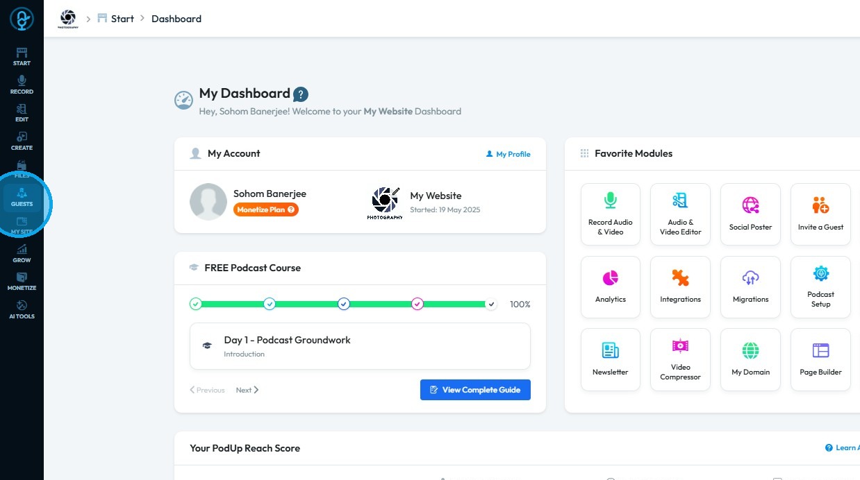
Task: Open the My Profile link
Action: point(508,154)
